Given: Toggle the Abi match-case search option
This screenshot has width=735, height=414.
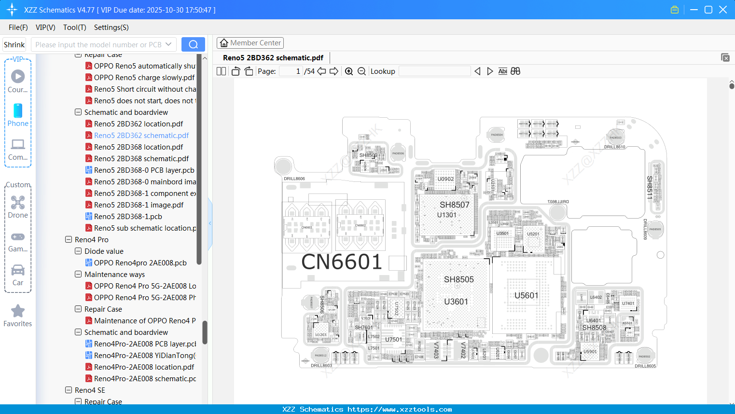Looking at the screenshot, I should click(x=502, y=71).
